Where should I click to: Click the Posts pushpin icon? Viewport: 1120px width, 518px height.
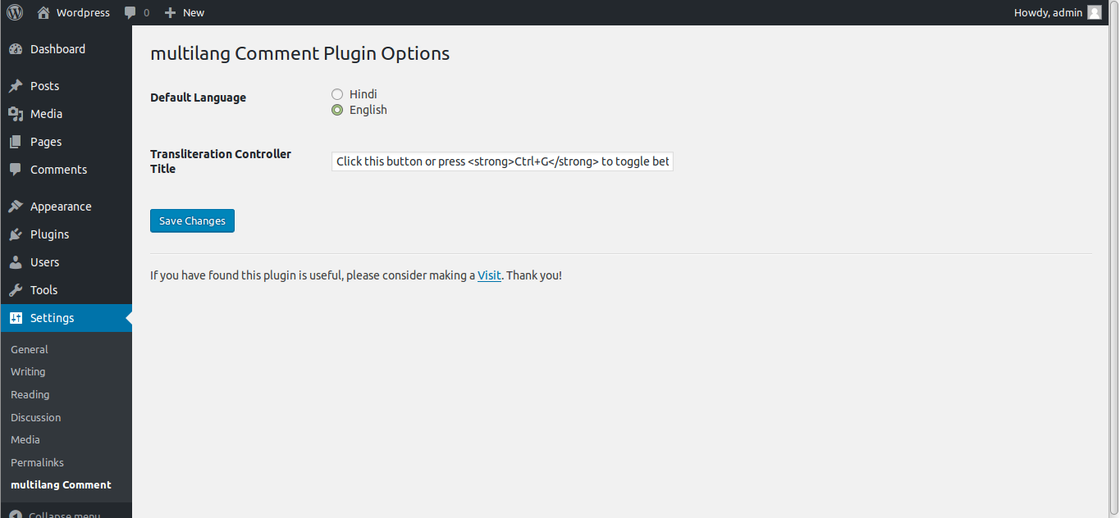pos(16,86)
